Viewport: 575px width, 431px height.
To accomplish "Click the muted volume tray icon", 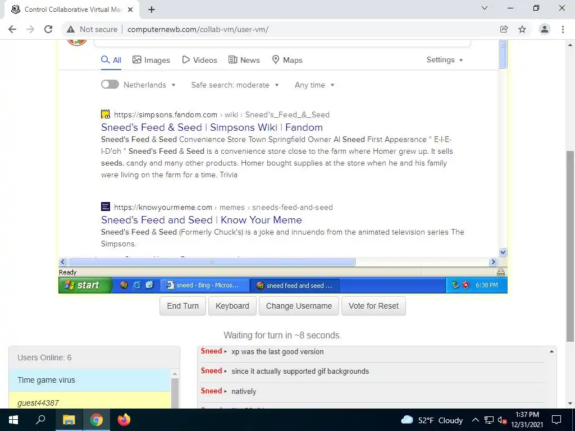I will pos(502,420).
